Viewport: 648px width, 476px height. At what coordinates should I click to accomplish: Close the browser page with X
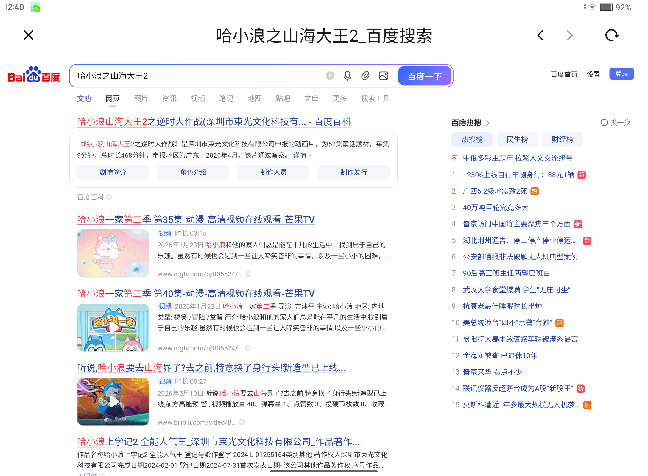[x=29, y=35]
